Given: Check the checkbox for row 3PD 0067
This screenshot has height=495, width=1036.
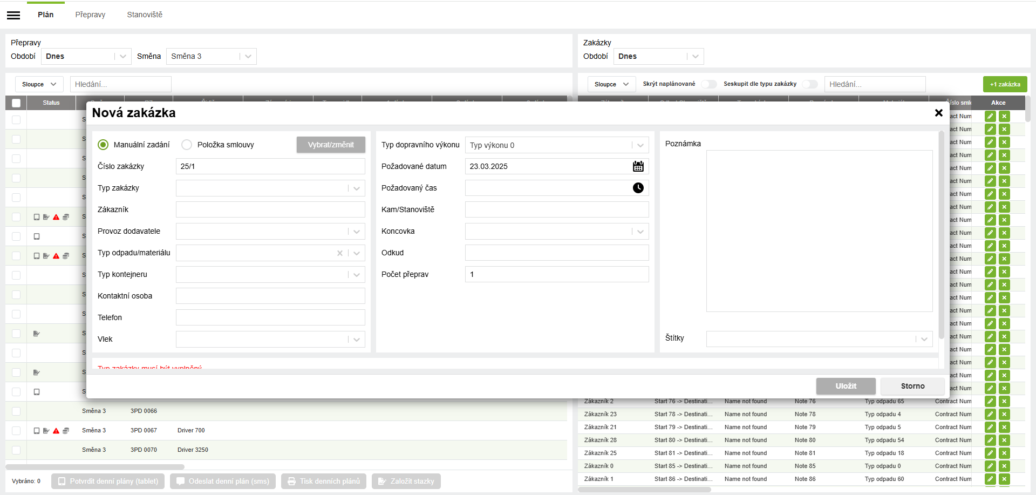Looking at the screenshot, I should pos(16,431).
